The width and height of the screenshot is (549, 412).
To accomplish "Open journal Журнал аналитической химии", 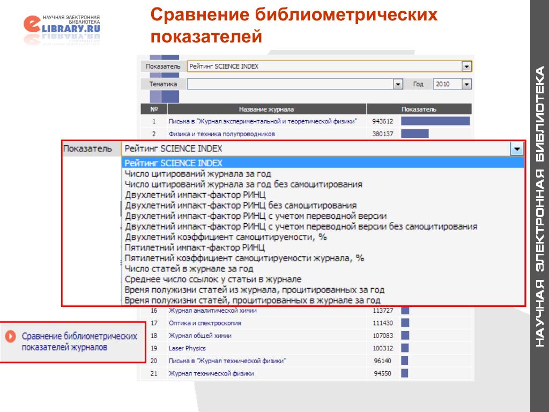I will (212, 311).
